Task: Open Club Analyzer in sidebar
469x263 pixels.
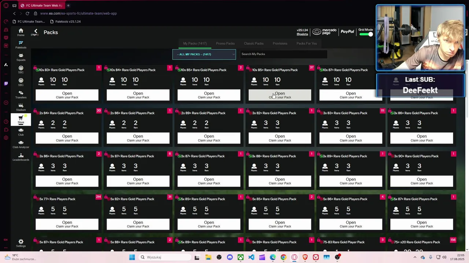Action: [x=21, y=144]
